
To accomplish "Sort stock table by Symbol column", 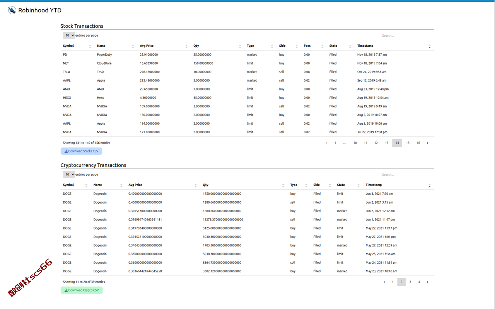I will point(77,46).
